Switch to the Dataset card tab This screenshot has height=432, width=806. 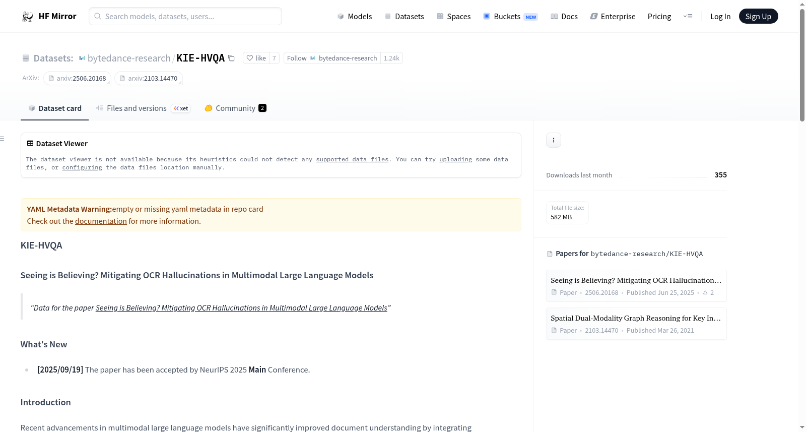pos(54,108)
